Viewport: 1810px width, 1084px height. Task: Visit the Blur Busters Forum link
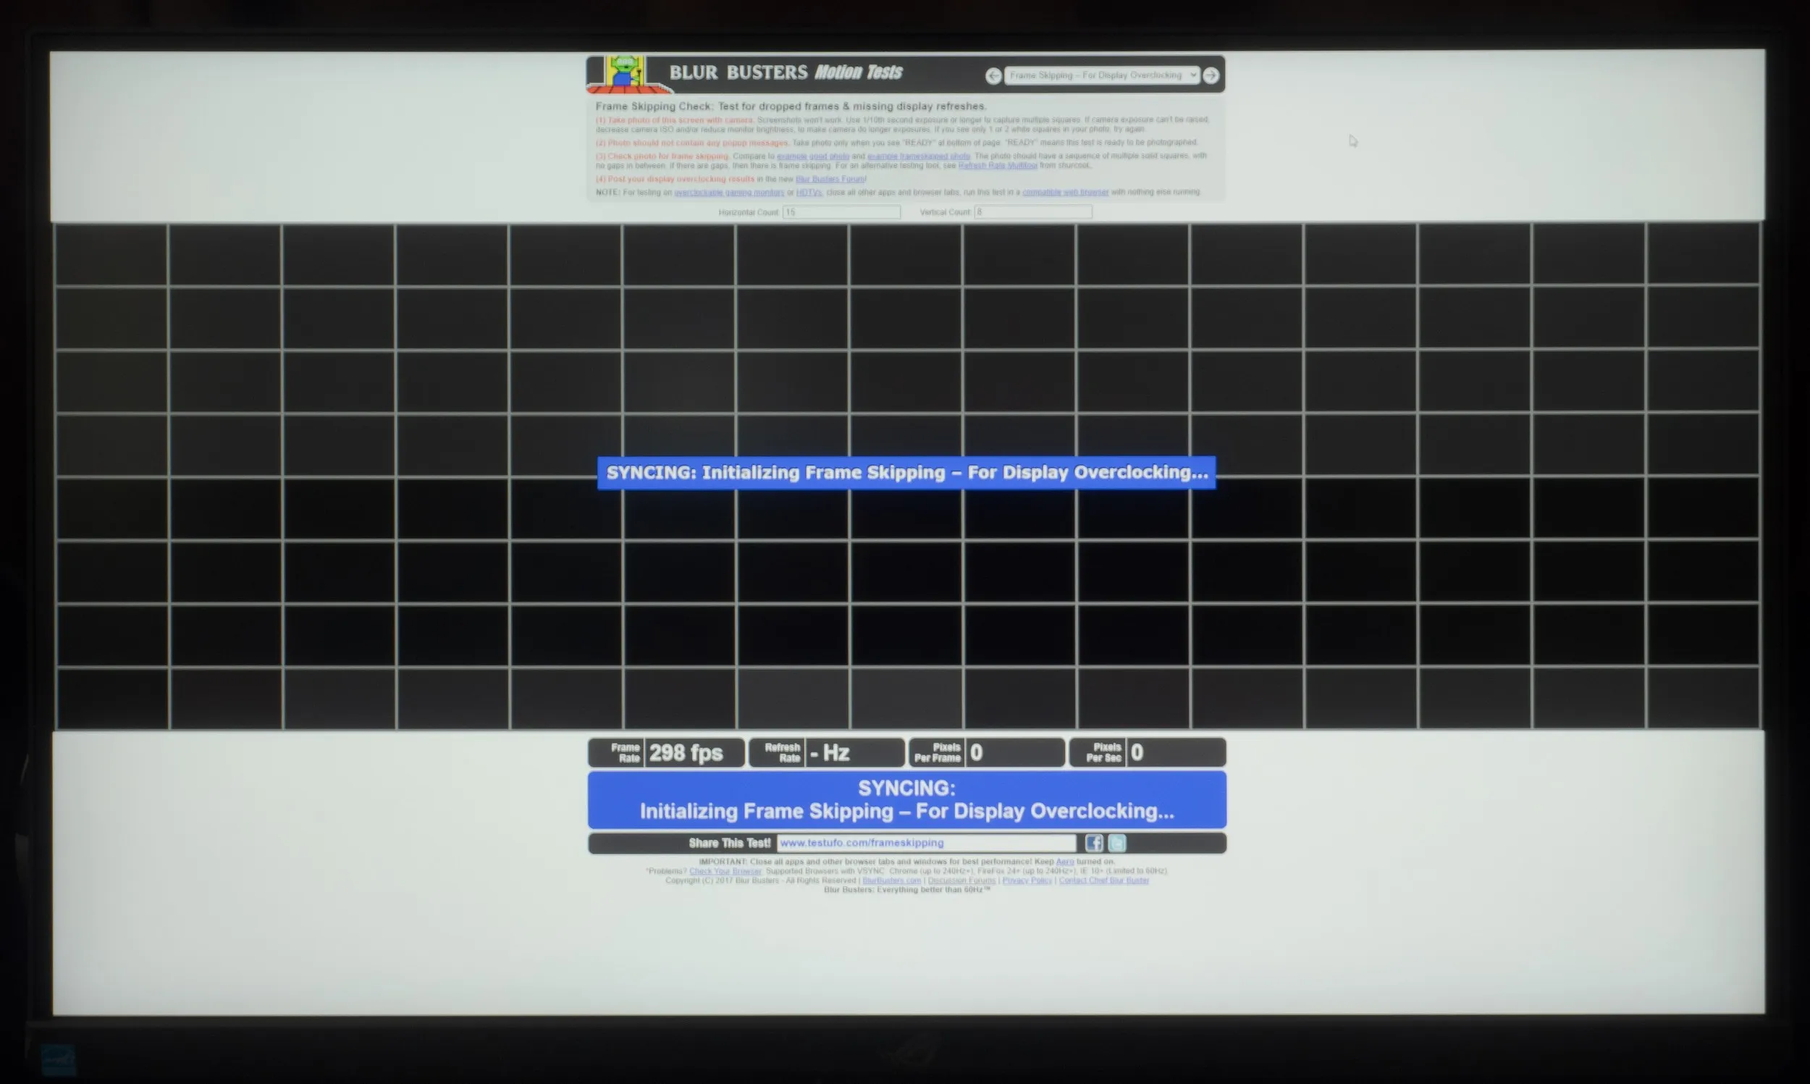coord(830,179)
